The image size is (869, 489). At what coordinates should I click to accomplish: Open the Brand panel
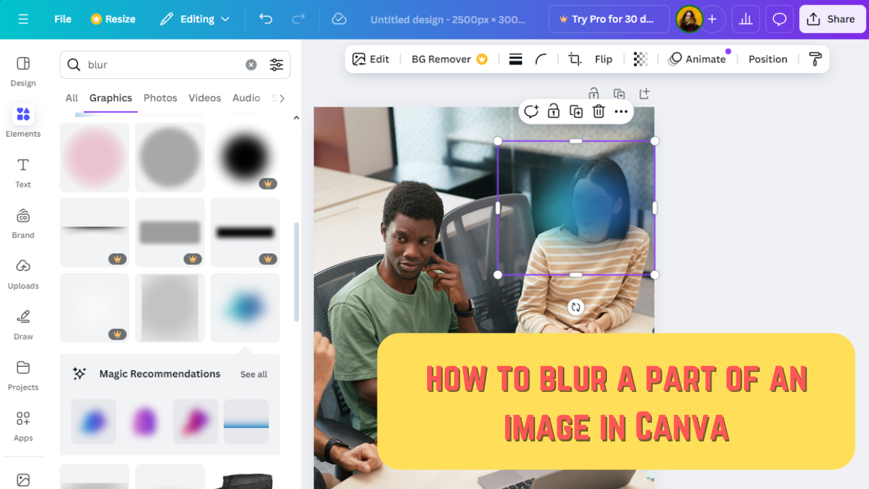(22, 223)
